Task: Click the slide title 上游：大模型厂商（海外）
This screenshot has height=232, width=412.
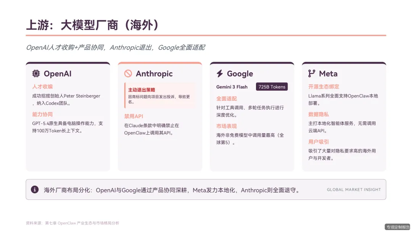Action: pyautogui.click(x=92, y=25)
